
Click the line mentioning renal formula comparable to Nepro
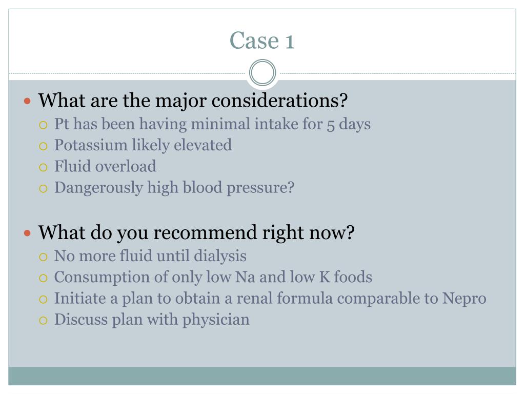270,299
